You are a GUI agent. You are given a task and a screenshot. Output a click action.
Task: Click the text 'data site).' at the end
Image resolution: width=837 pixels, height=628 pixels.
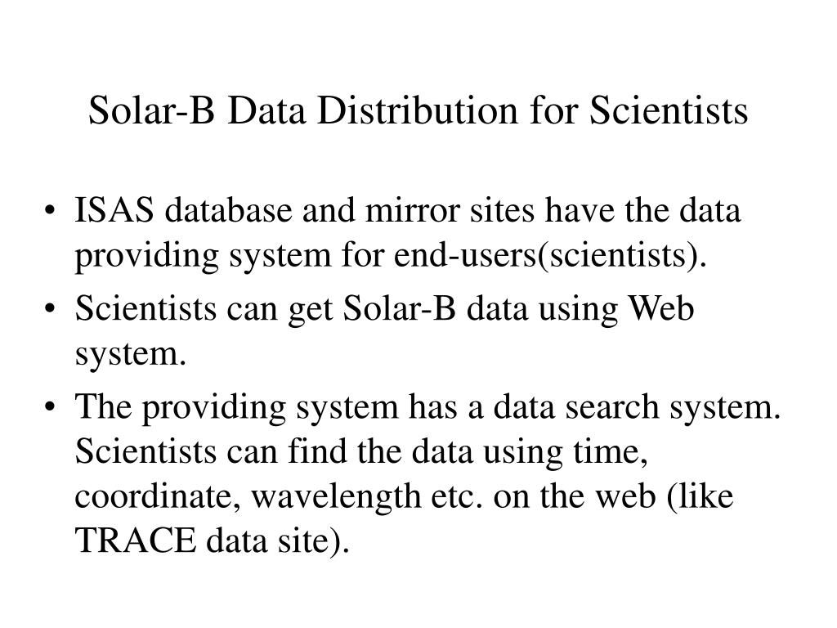pyautogui.click(x=278, y=541)
